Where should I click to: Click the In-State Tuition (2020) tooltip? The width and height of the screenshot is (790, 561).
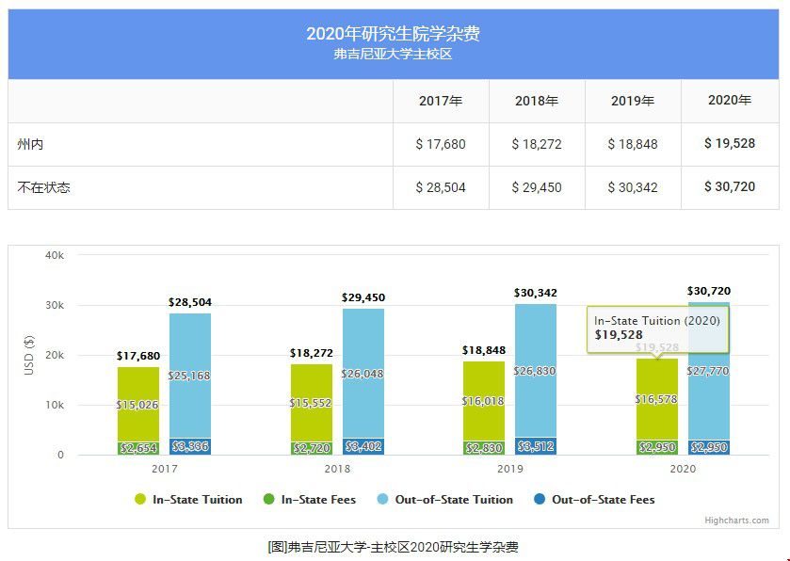coord(657,329)
